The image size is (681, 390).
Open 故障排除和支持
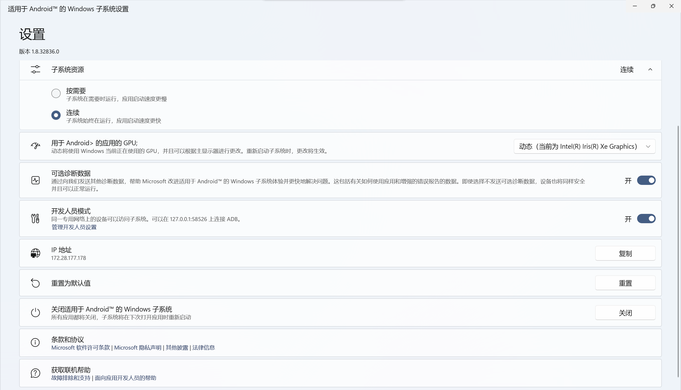point(70,378)
